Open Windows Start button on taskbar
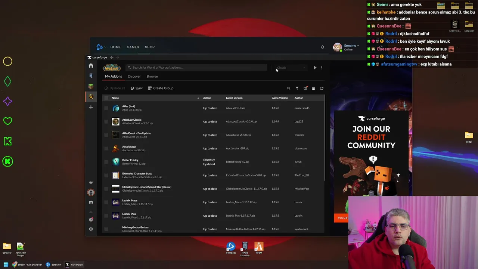This screenshot has width=478, height=269. 6,265
